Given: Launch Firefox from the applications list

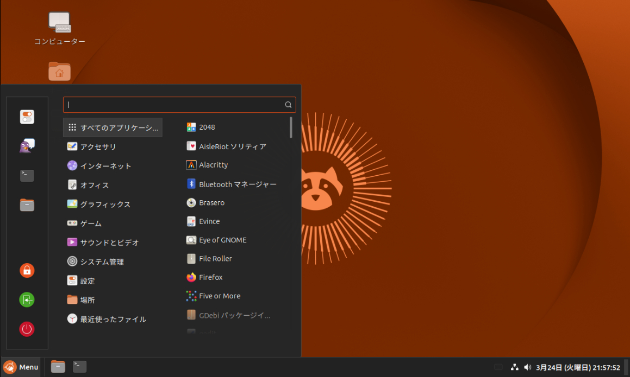Looking at the screenshot, I should click(210, 277).
